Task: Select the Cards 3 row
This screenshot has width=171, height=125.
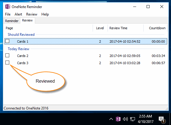Action: click(x=85, y=63)
